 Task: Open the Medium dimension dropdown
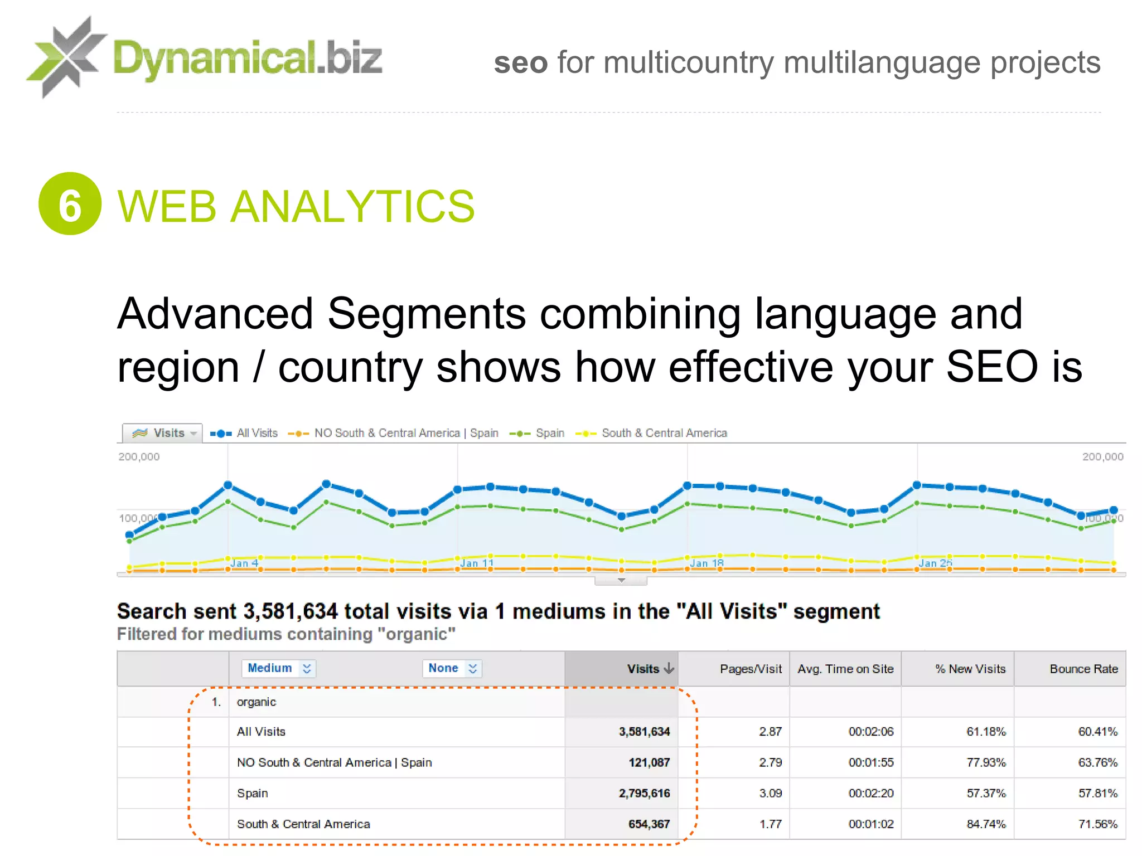(x=279, y=668)
